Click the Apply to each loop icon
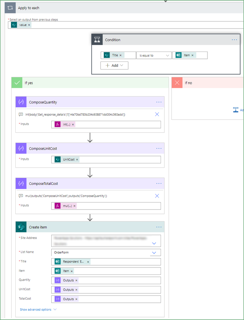Screen dimensions: 244x320 click(10, 8)
